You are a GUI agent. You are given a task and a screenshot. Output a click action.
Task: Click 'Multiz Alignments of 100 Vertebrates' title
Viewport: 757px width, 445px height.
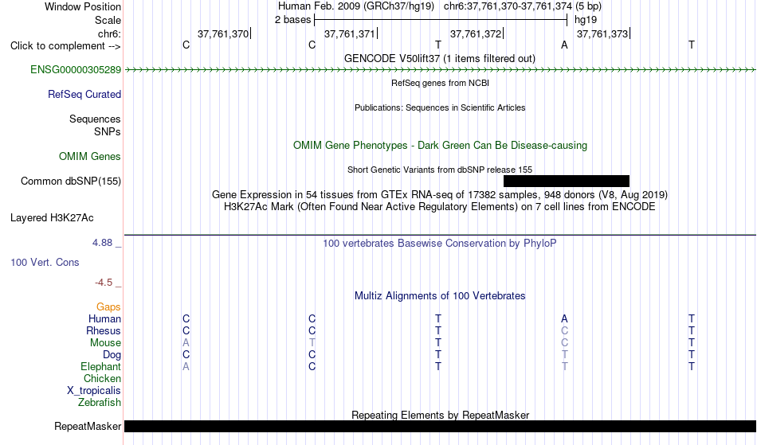tap(440, 295)
